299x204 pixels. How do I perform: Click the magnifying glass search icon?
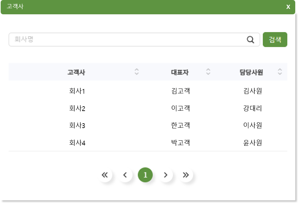pos(250,40)
